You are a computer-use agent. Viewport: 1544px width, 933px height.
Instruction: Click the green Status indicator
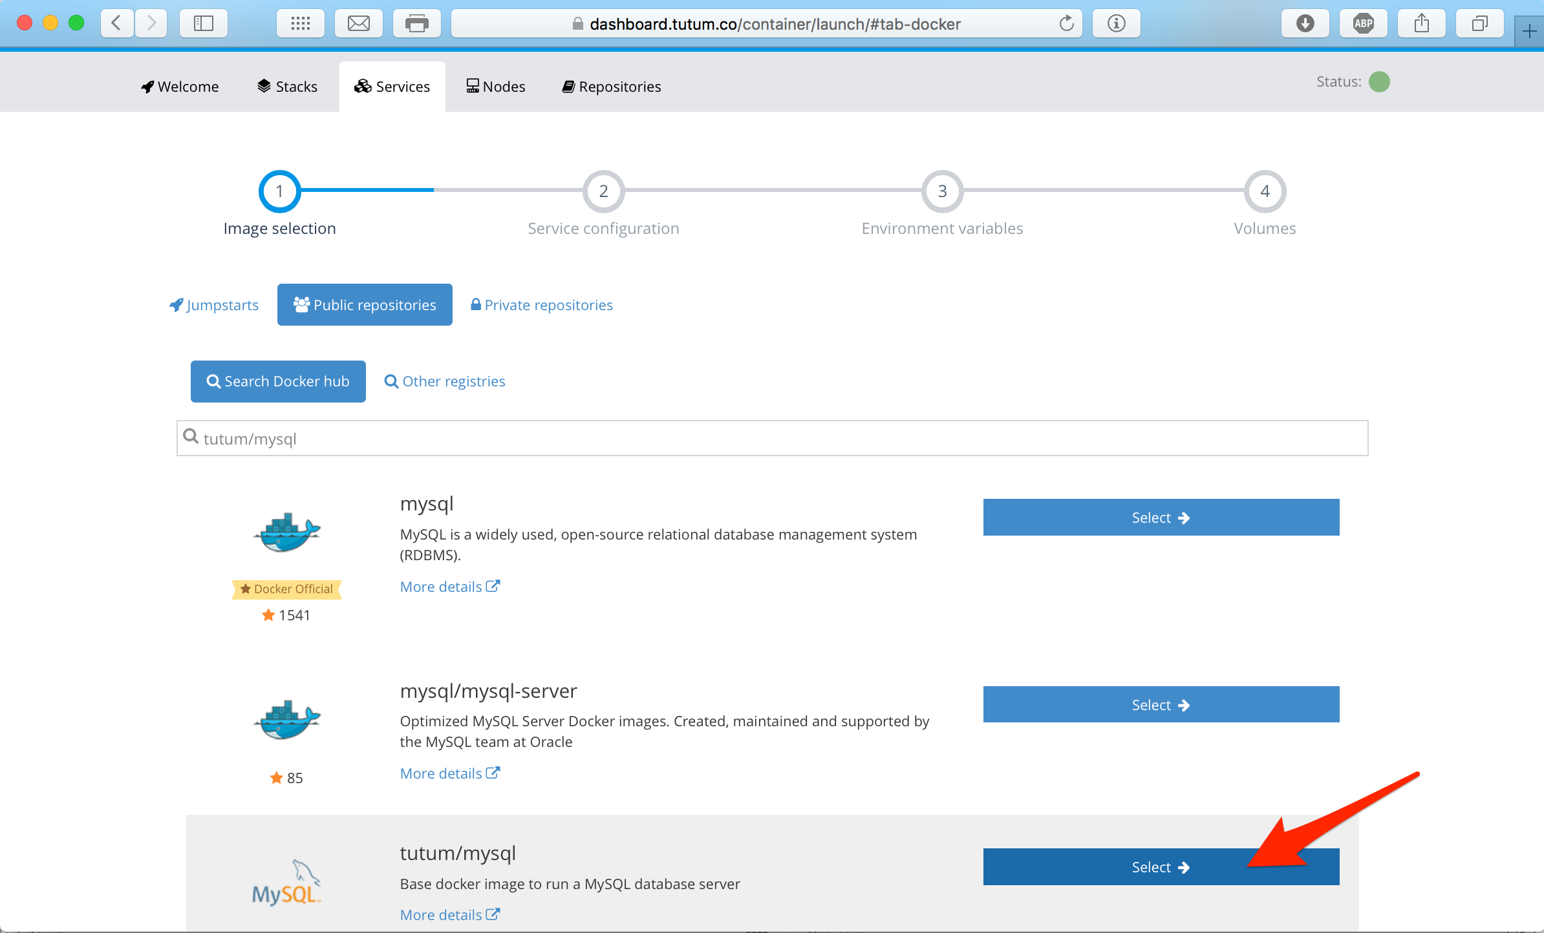point(1379,82)
